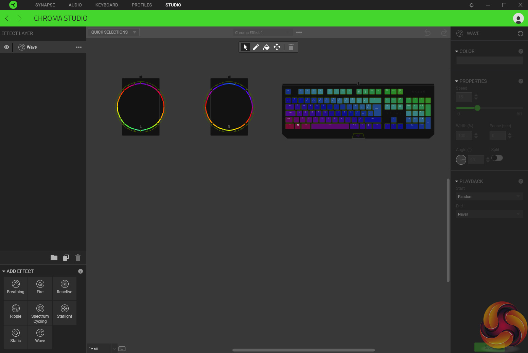This screenshot has width=528, height=353.
Task: Open the End playback dropdown showing Never
Action: click(490, 214)
